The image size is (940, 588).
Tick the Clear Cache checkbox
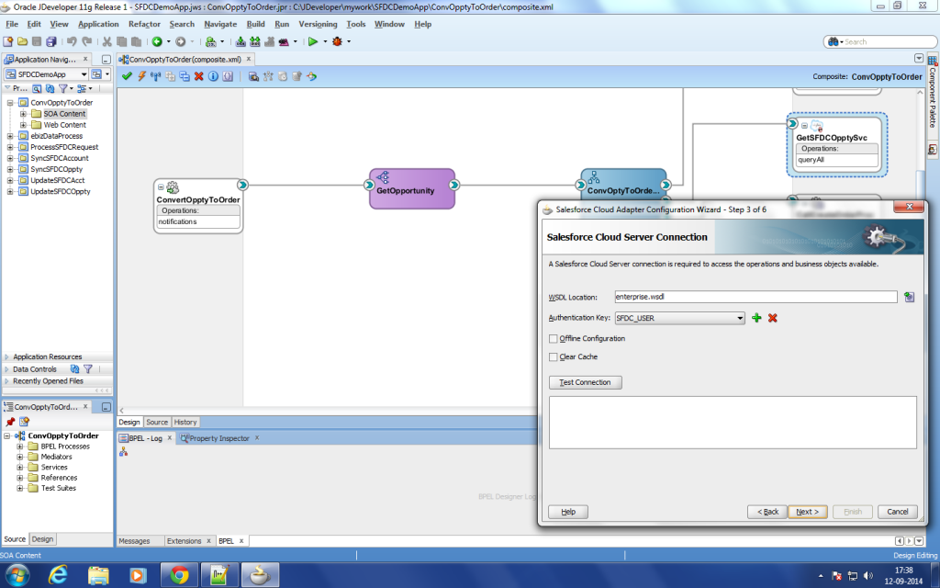554,357
